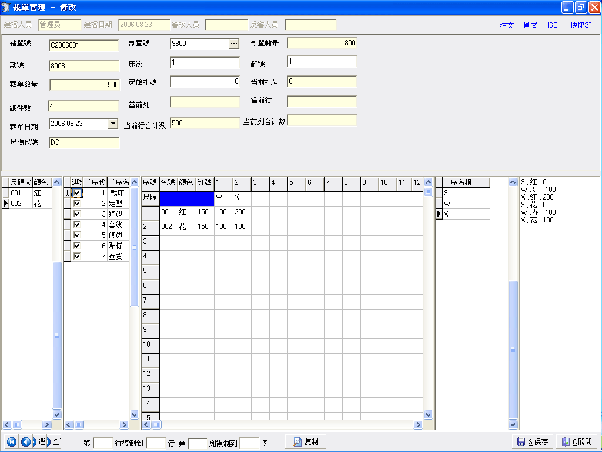The image size is (602, 452).
Task: Open the 注文 language option
Action: click(x=507, y=25)
